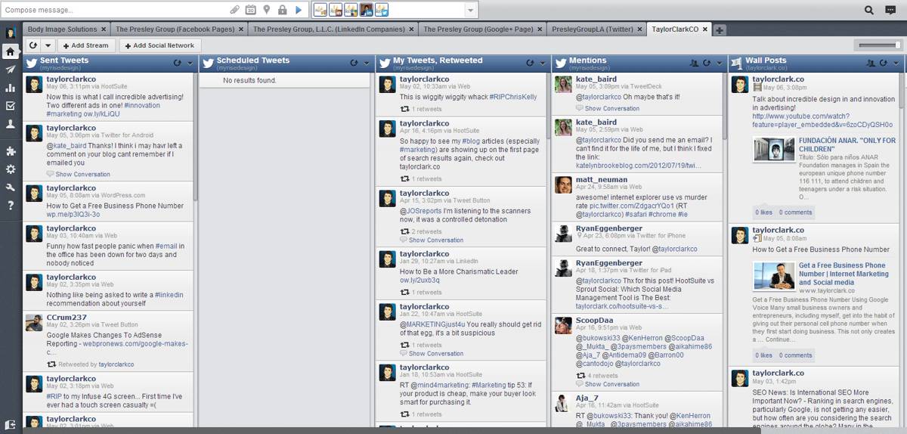Toggle the first profile in profile picker

[x=320, y=10]
